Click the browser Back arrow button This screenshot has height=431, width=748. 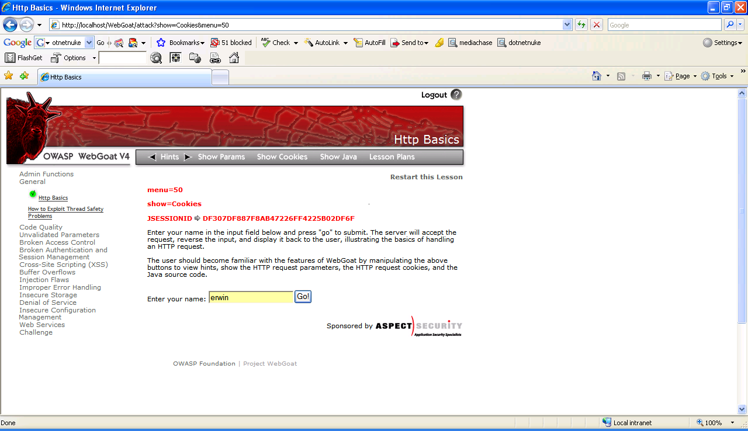[10, 25]
